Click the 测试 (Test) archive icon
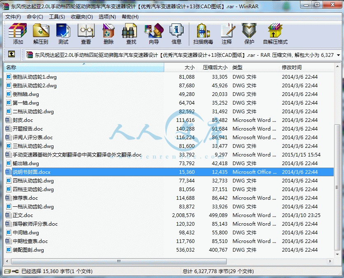This screenshot has width=344, height=278. [x=63, y=34]
